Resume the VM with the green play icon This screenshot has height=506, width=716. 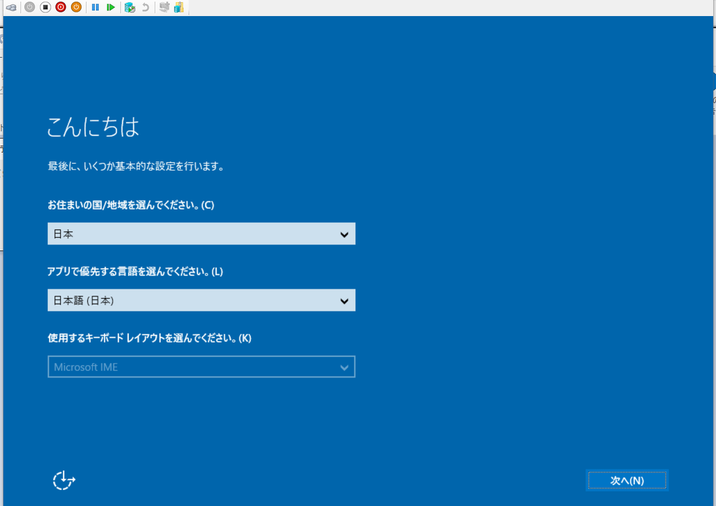[110, 7]
